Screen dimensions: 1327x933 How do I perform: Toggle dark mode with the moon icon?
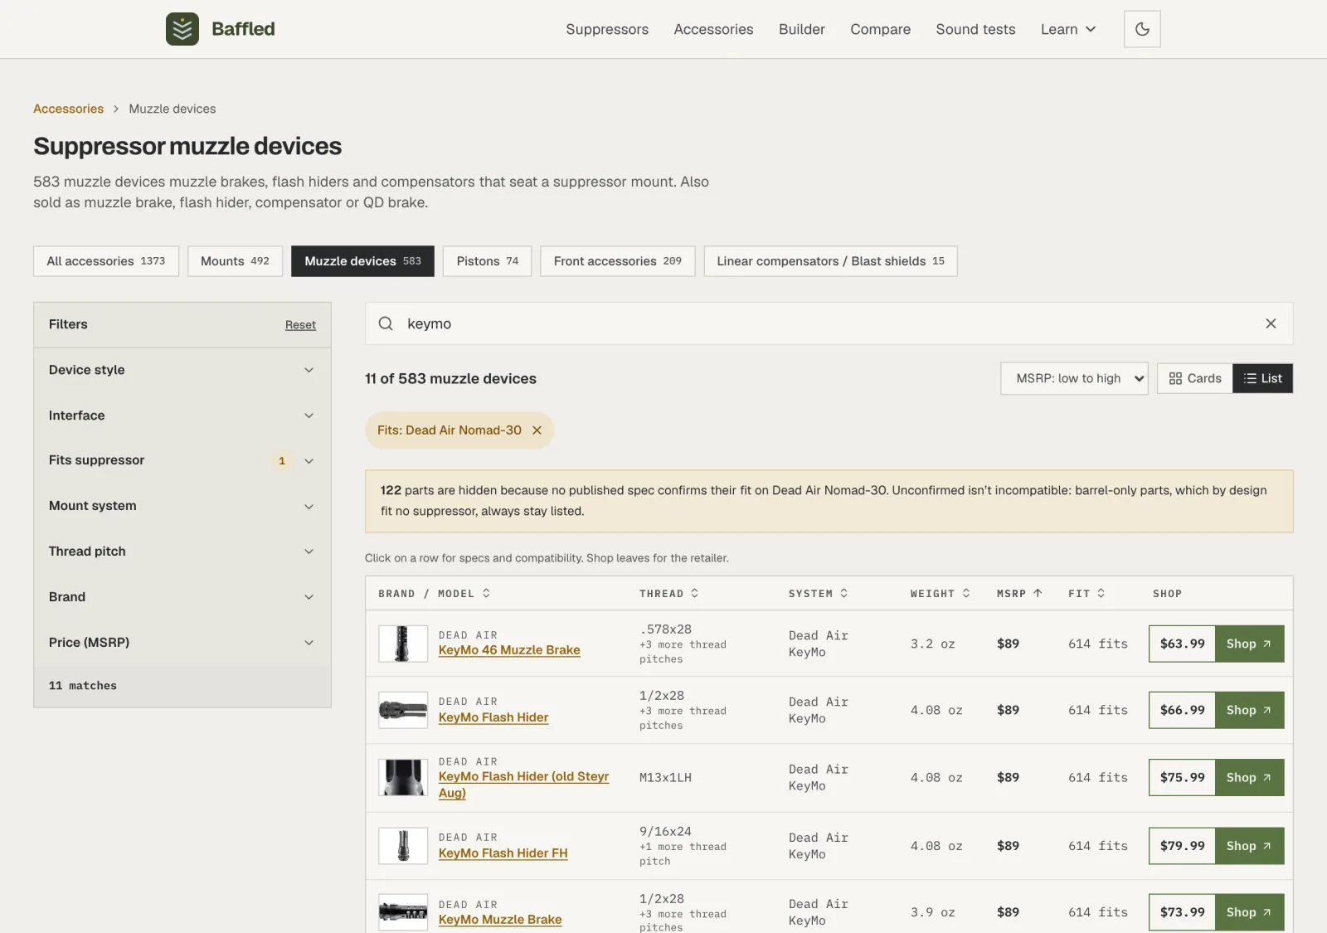coord(1142,29)
